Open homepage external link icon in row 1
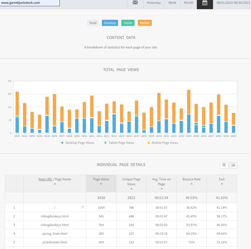251x249 pixels. [82, 207]
